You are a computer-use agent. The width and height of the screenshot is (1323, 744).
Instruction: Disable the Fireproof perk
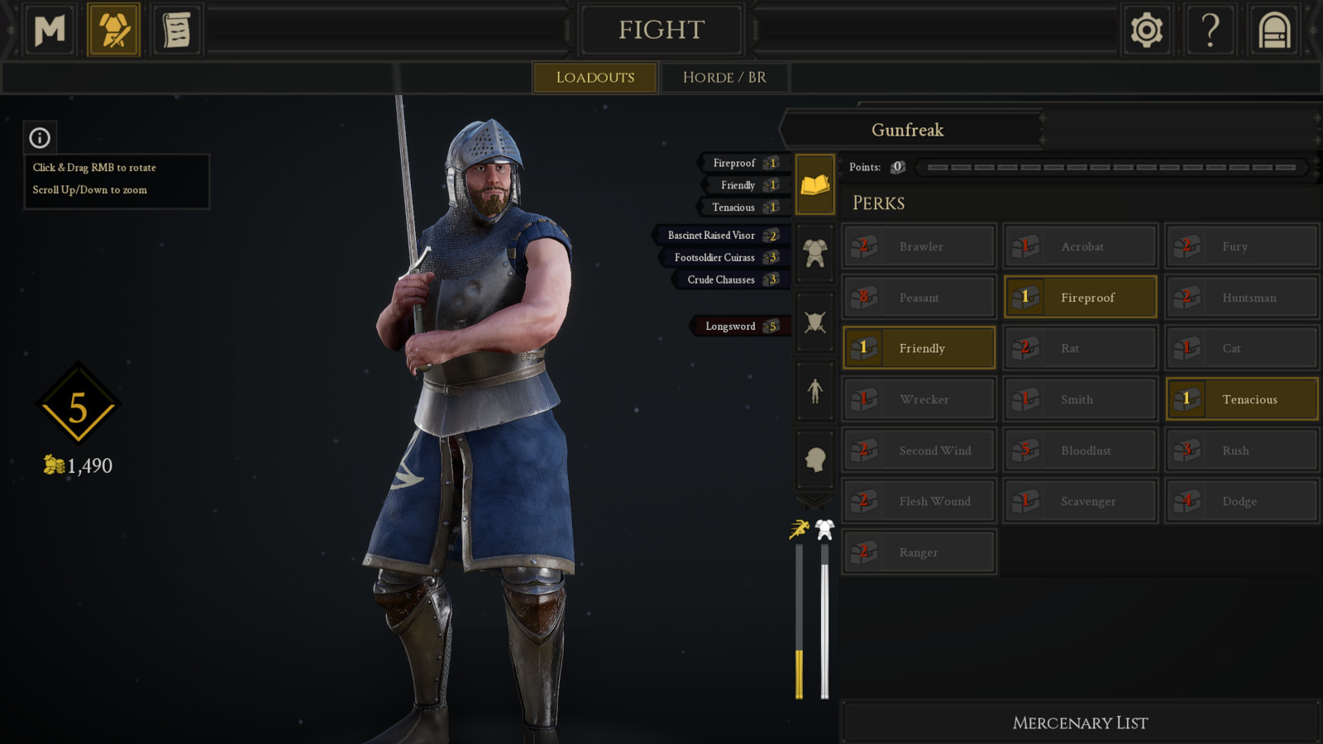[x=1080, y=297]
